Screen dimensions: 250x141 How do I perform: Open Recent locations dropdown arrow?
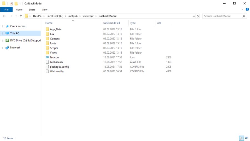click(x=16, y=16)
